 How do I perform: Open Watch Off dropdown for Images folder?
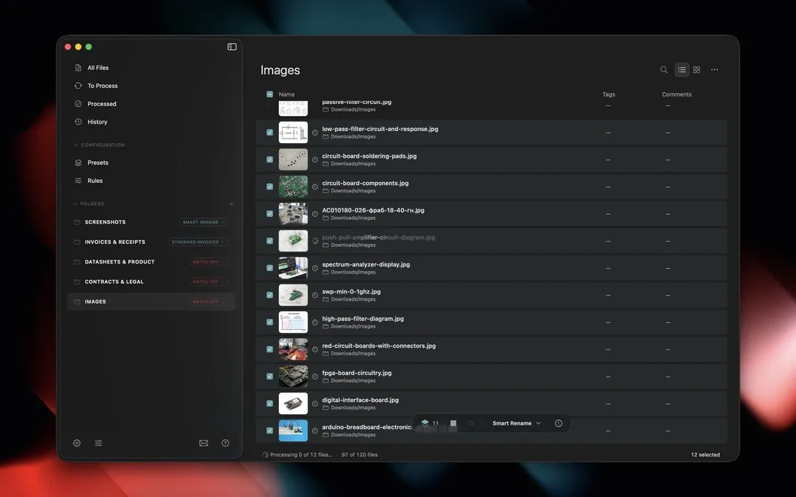click(x=208, y=302)
